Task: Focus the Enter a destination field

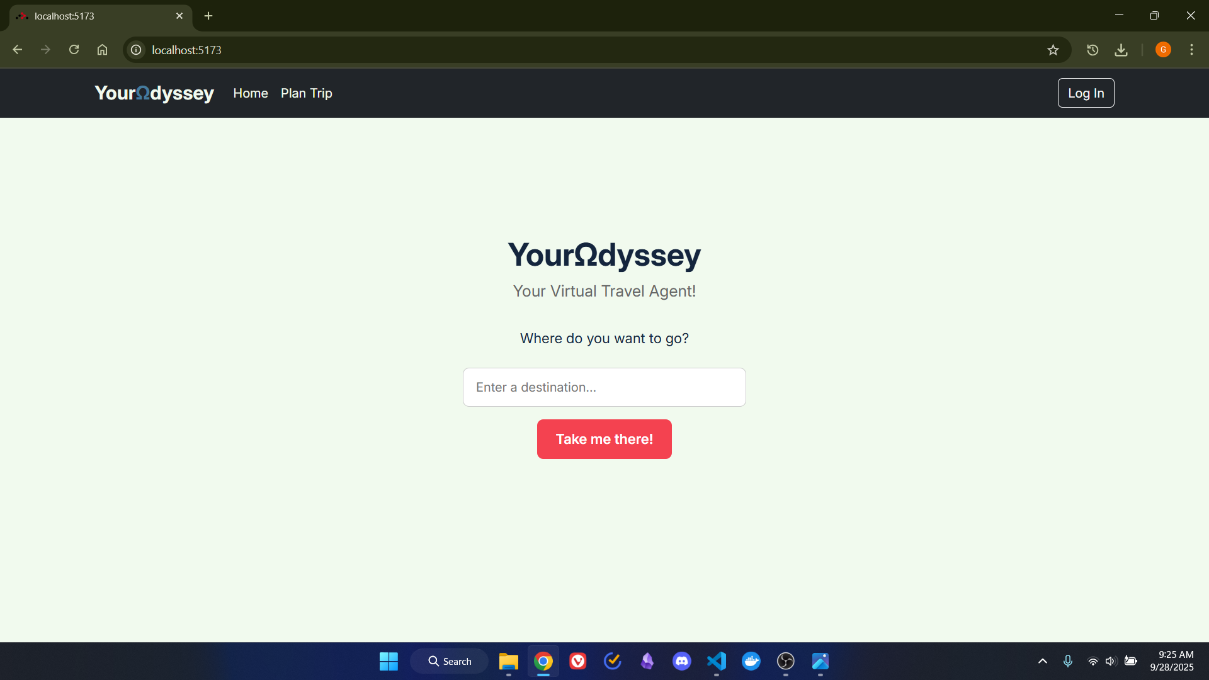Action: (604, 387)
